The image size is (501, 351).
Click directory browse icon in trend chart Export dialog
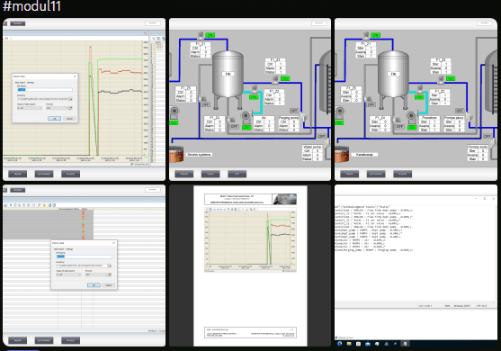click(71, 99)
